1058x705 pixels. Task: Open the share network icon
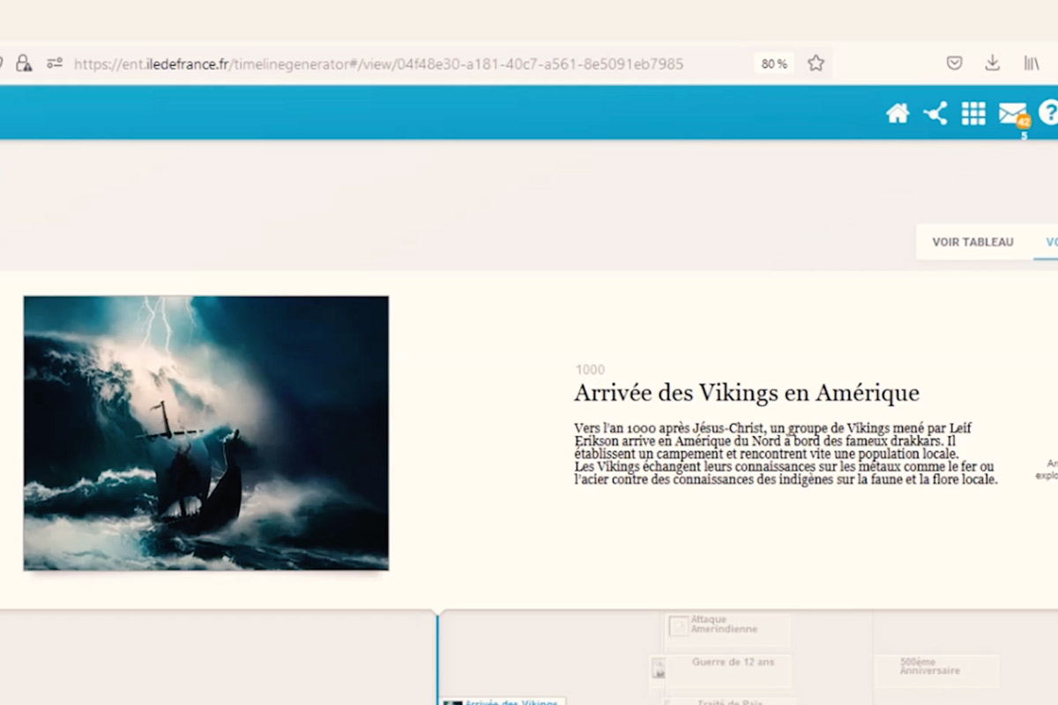(935, 113)
